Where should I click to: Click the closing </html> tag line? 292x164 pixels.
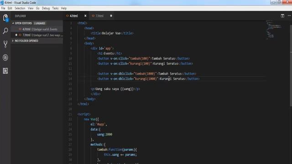[83, 104]
